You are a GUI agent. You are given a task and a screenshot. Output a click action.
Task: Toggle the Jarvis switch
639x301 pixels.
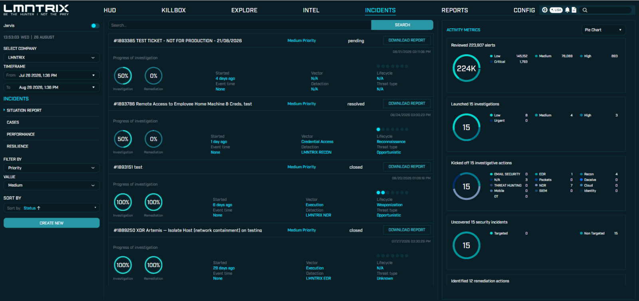coord(95,26)
